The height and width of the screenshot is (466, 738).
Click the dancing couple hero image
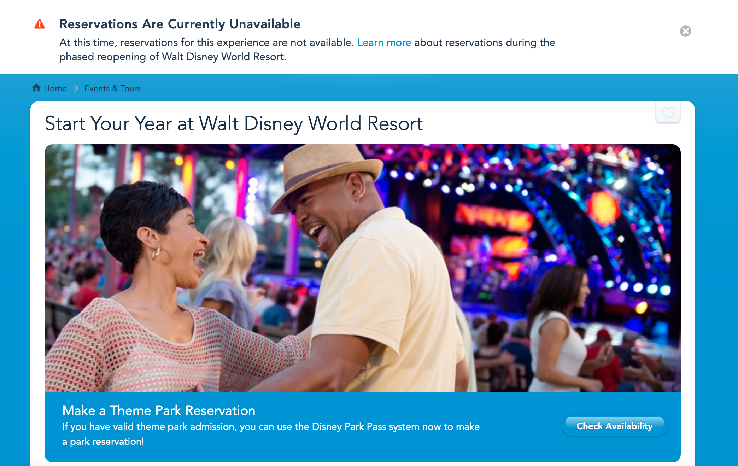click(363, 268)
